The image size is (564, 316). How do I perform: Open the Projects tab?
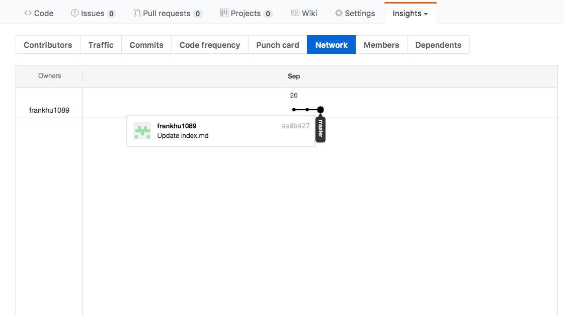tap(247, 13)
